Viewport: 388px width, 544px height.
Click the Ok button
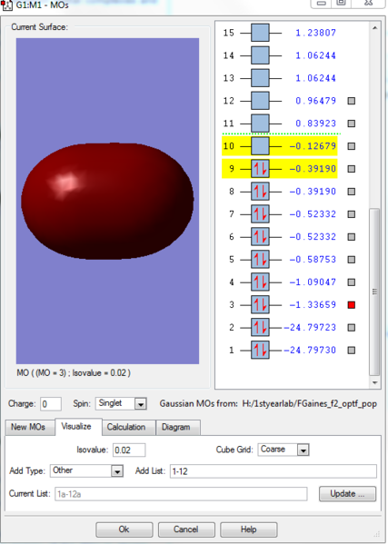124,529
